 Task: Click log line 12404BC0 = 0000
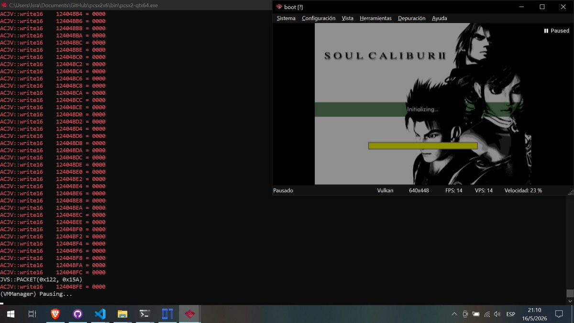pos(53,57)
